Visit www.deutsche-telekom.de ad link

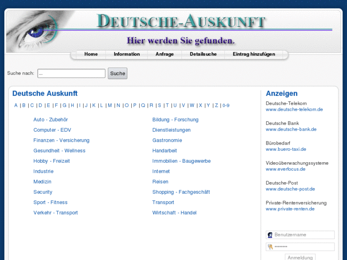click(x=294, y=110)
